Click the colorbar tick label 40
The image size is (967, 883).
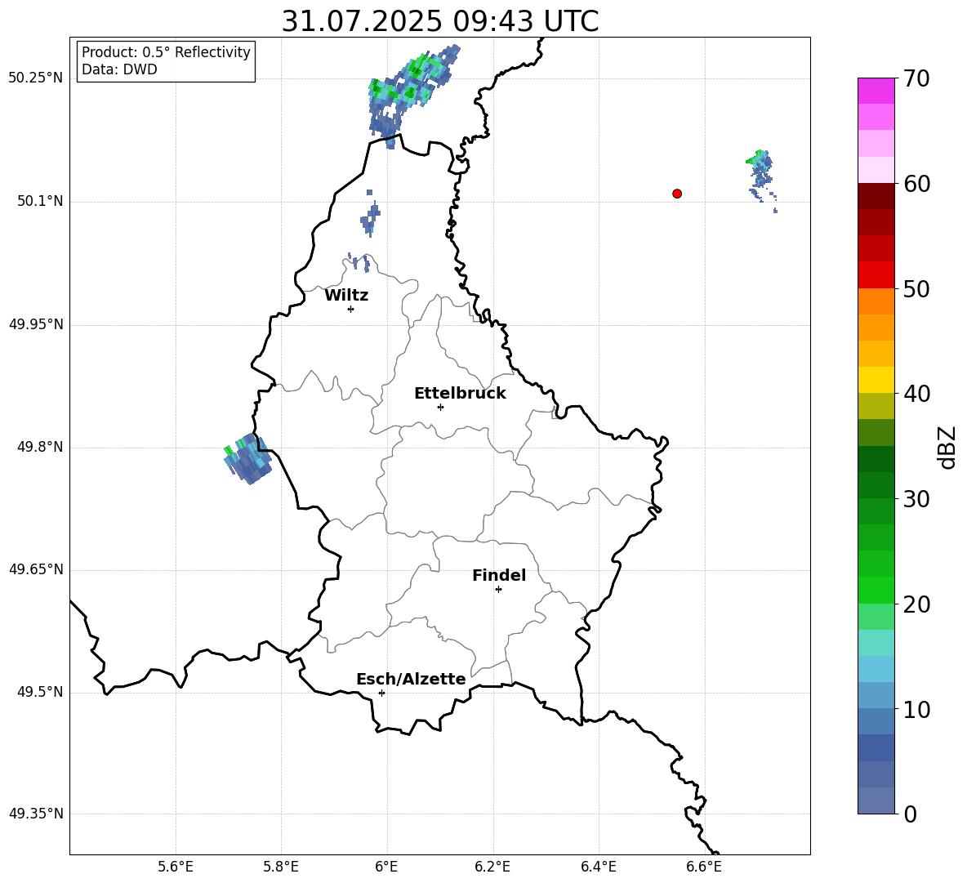[916, 394]
